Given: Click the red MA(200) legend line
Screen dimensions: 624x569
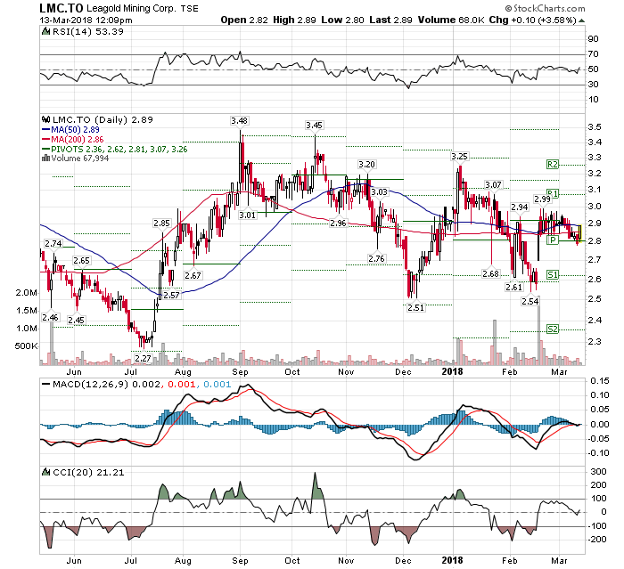Looking at the screenshot, I should [x=45, y=140].
